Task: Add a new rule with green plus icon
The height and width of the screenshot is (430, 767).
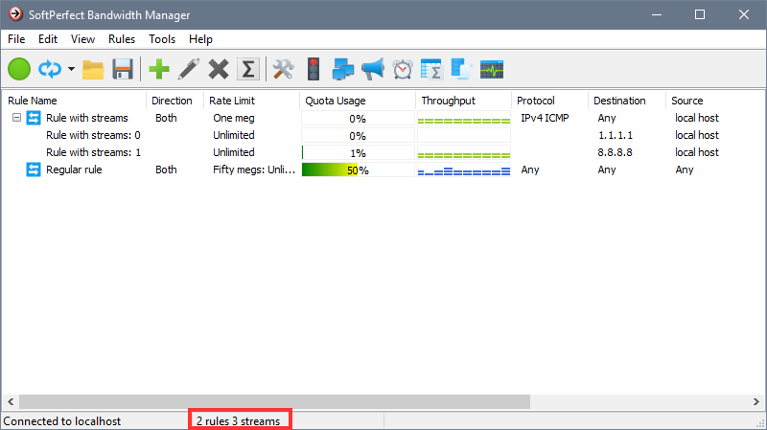Action: tap(159, 69)
